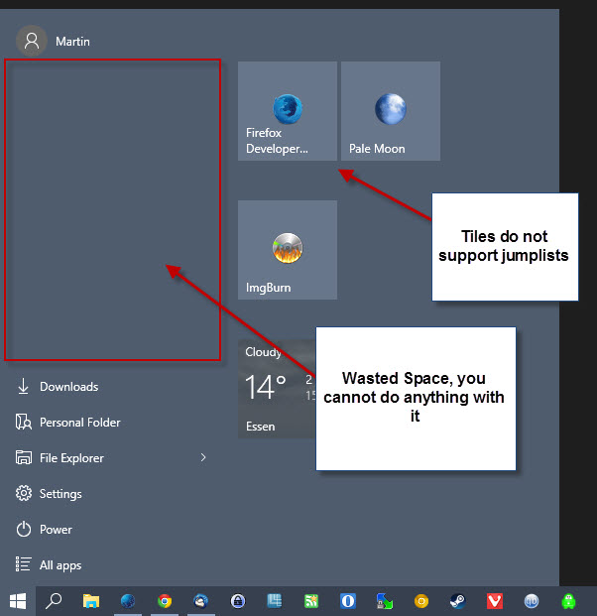This screenshot has height=616, width=597.
Task: Show All apps list
Action: (x=49, y=565)
